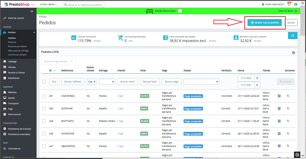Image resolution: width=306 pixels, height=159 pixels.
Task: Click the refresh statistics button
Action: click(293, 36)
